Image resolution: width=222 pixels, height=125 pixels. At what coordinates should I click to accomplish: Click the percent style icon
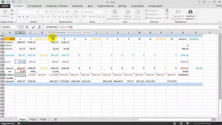pos(90,17)
